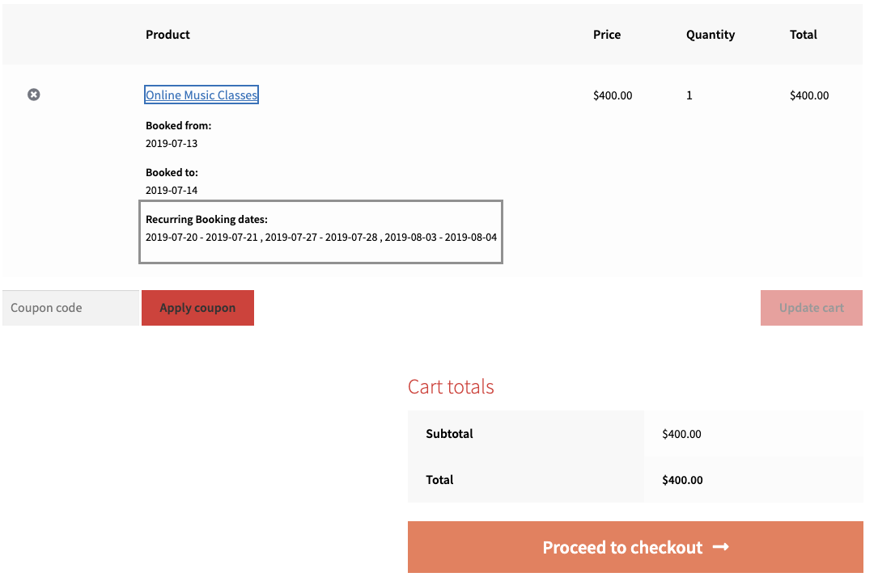895x581 pixels.
Task: Click the Price column header
Action: 607,34
